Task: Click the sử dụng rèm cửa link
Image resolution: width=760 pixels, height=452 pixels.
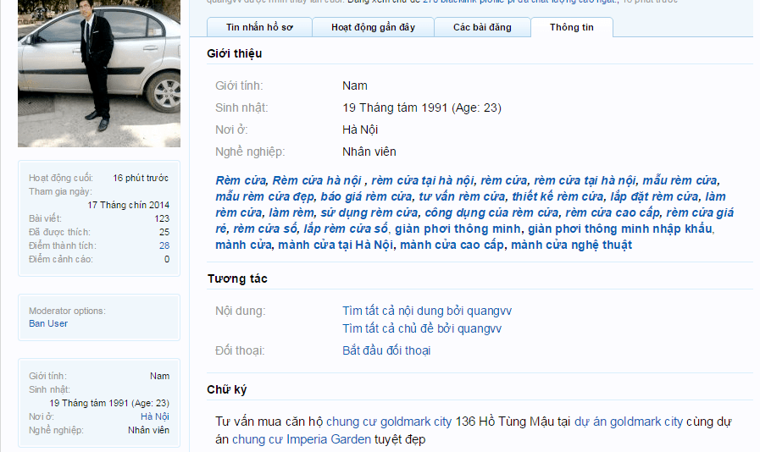Action: point(369,212)
